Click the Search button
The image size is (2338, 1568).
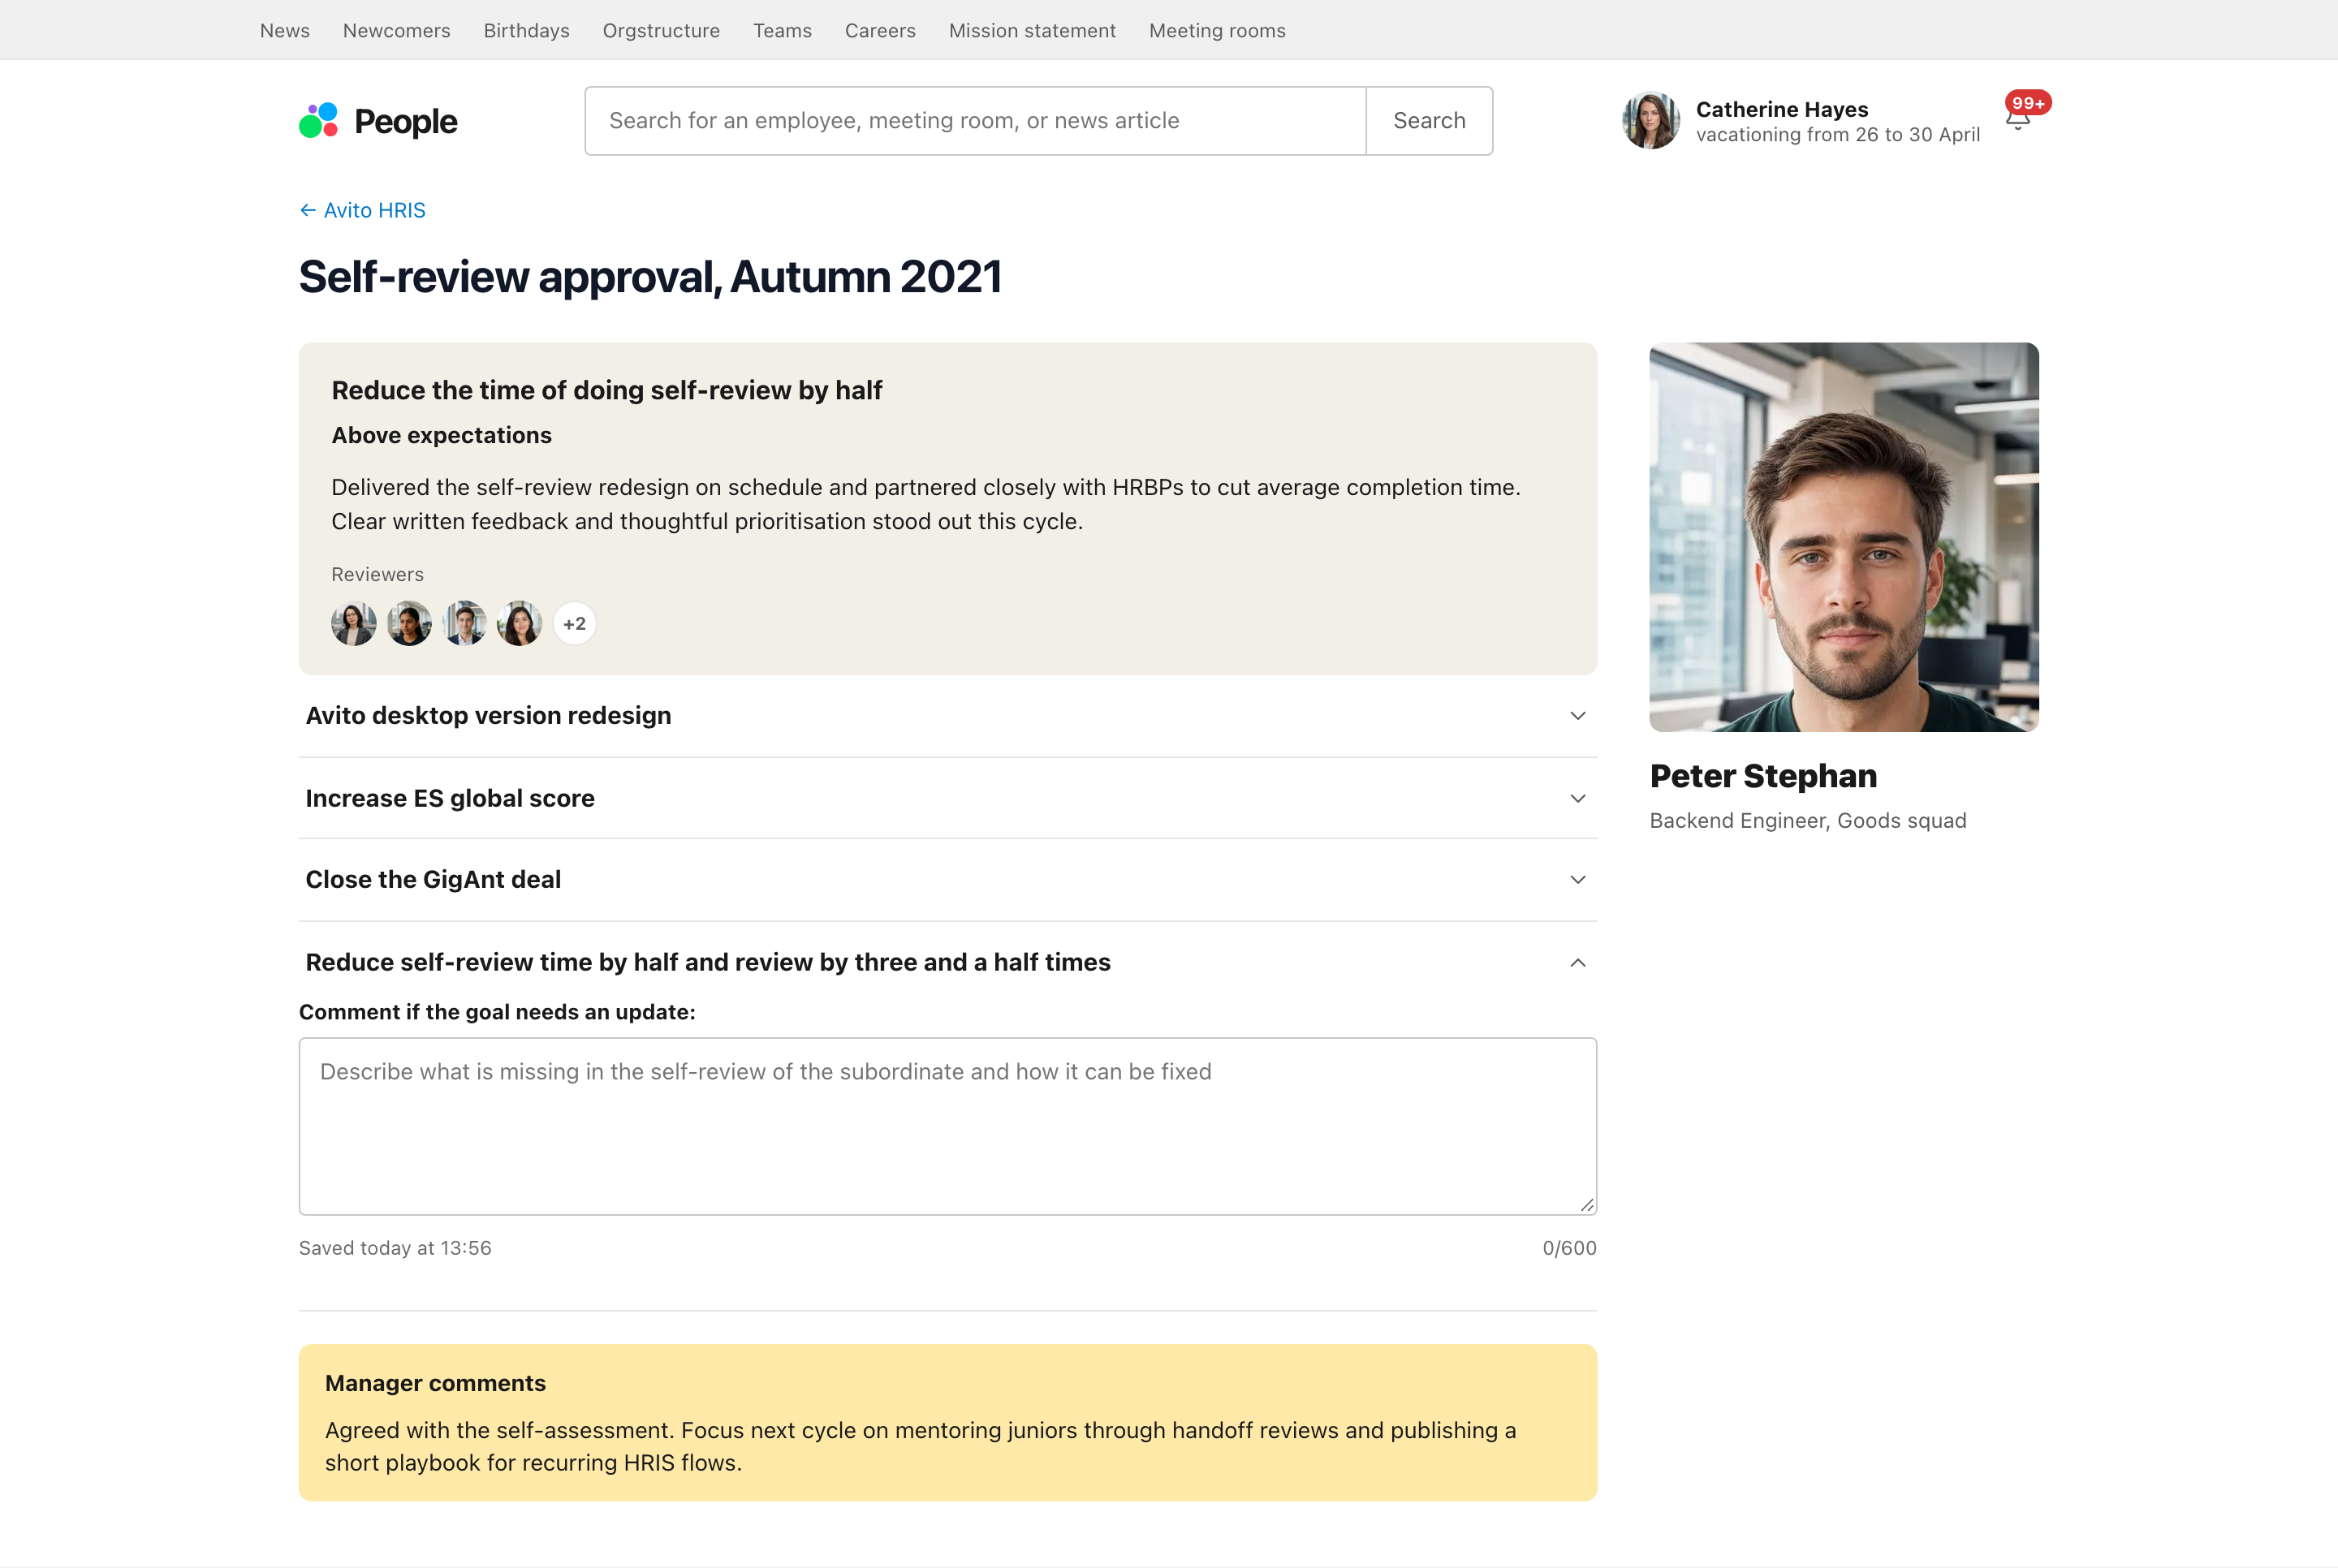coord(1429,121)
